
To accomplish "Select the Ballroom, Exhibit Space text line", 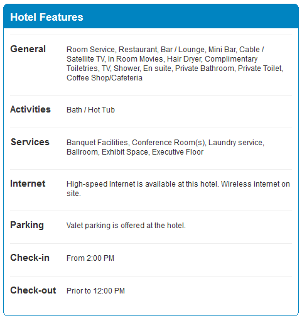I will coord(135,152).
